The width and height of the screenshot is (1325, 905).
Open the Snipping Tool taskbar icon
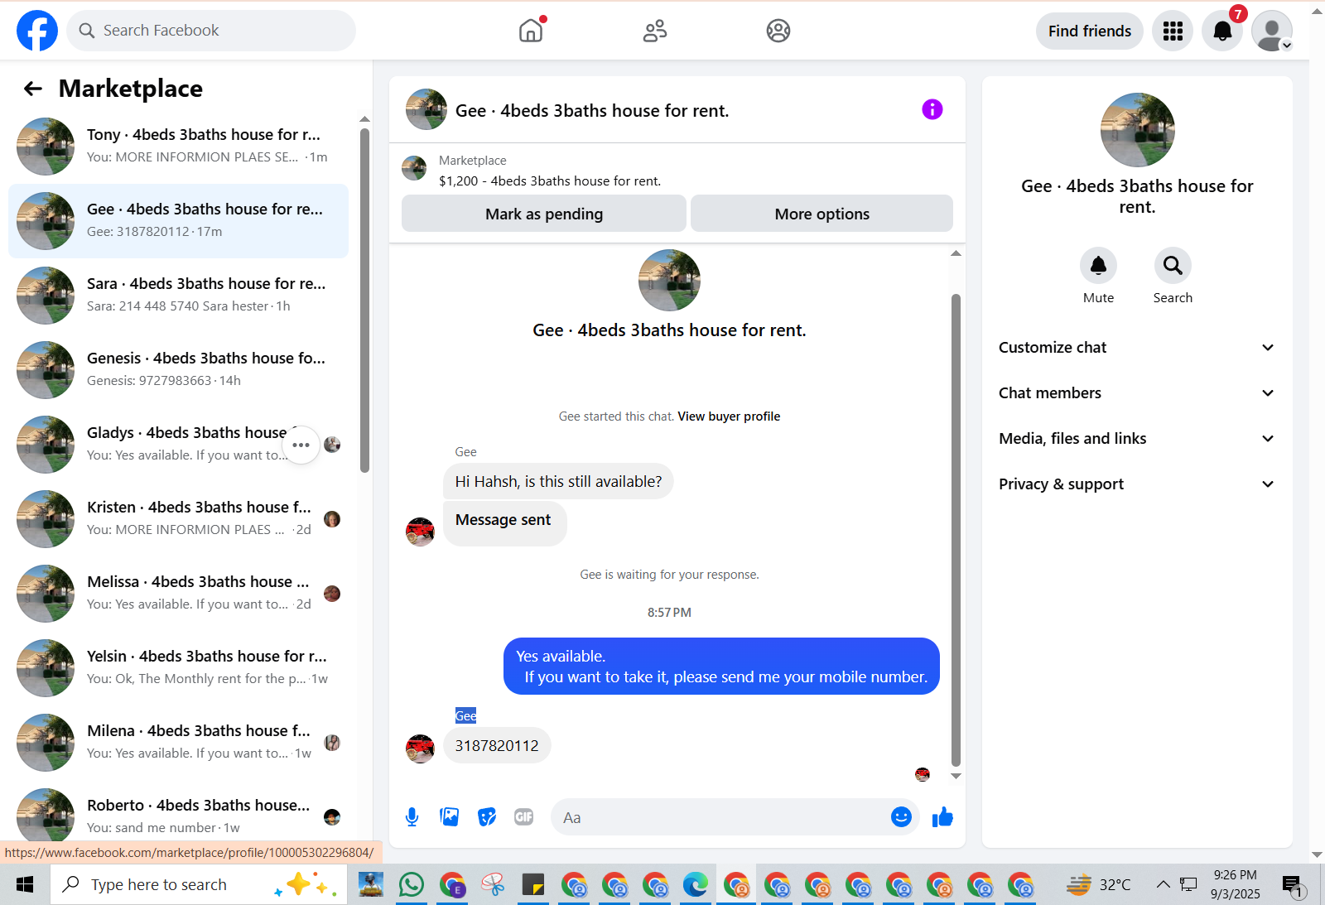tap(493, 885)
